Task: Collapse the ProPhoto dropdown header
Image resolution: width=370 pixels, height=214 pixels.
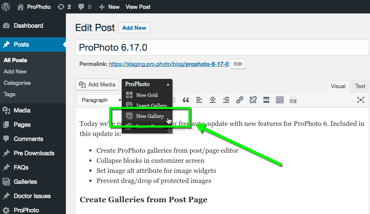Action: [x=147, y=84]
